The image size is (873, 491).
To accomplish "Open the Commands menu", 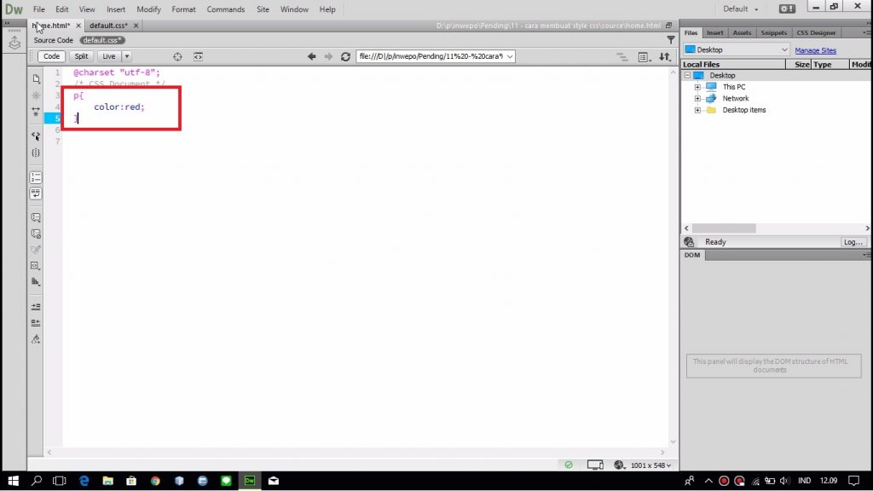I will click(x=225, y=9).
